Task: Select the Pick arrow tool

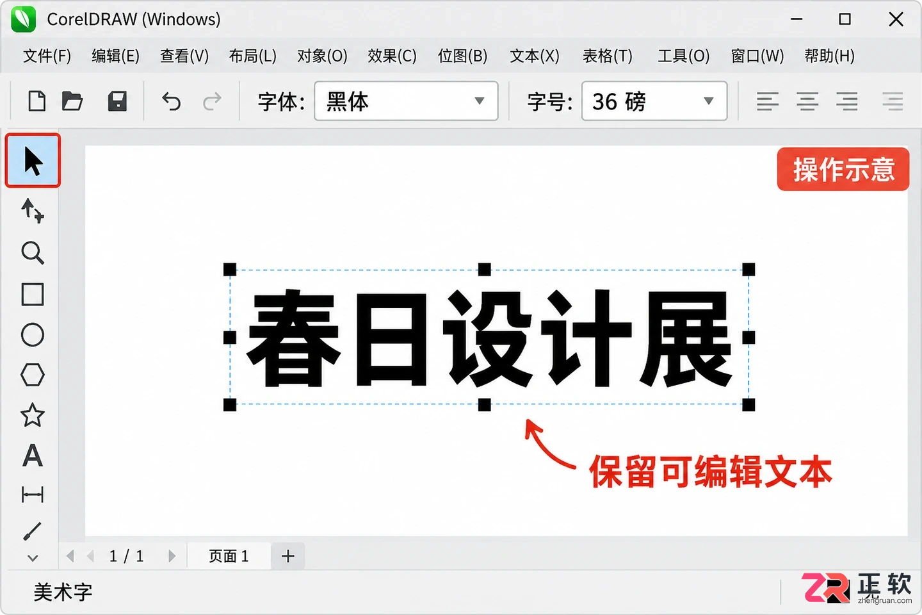Action: 33,160
